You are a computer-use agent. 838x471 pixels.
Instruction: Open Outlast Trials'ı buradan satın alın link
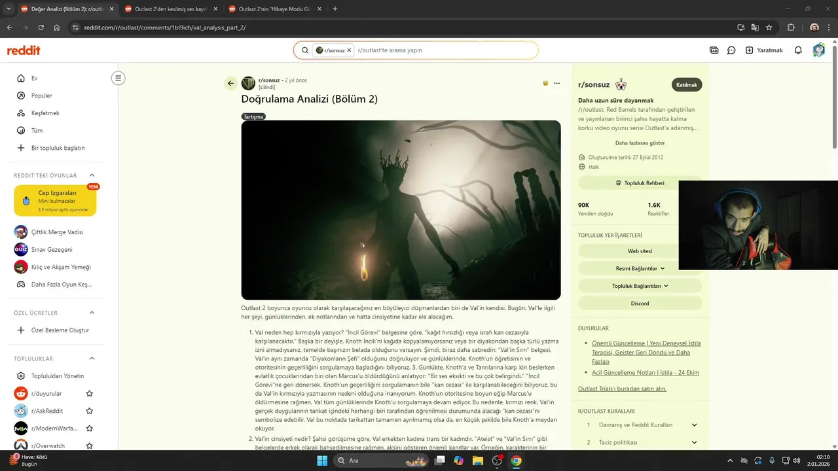click(622, 389)
